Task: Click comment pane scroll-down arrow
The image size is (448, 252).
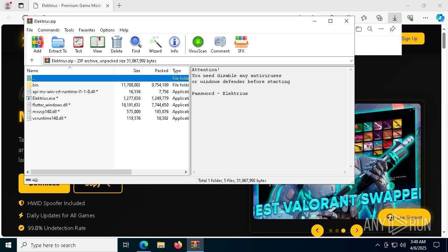Action: (x=351, y=167)
